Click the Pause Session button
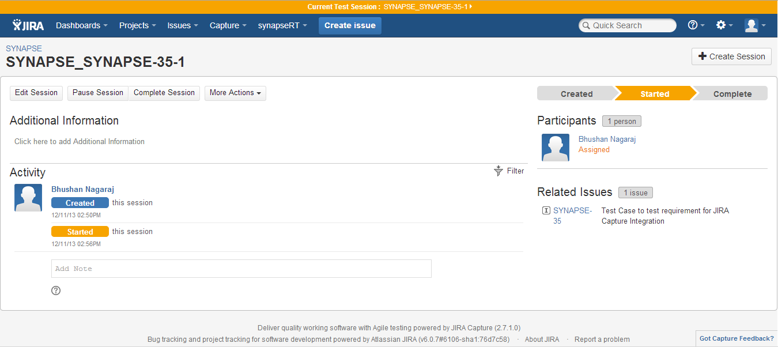Screen dimensions: 778x347 [x=98, y=93]
